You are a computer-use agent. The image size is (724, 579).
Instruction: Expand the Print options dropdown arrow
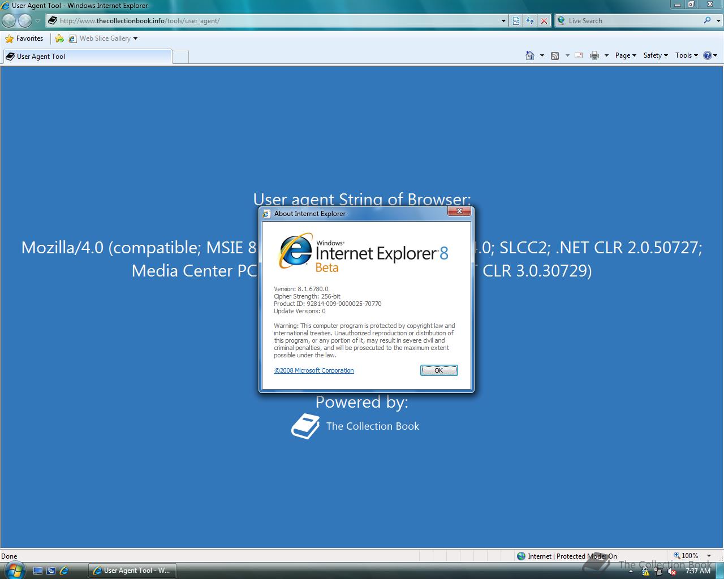click(x=606, y=55)
